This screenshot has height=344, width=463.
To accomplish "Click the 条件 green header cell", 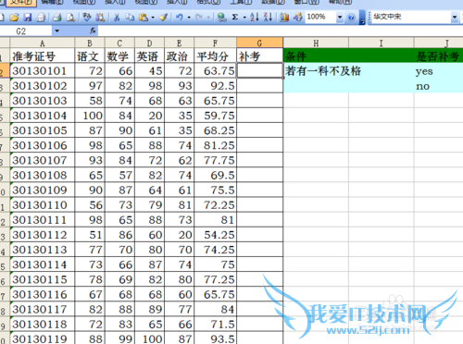I will point(316,55).
